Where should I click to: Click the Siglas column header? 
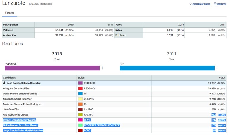81,78
